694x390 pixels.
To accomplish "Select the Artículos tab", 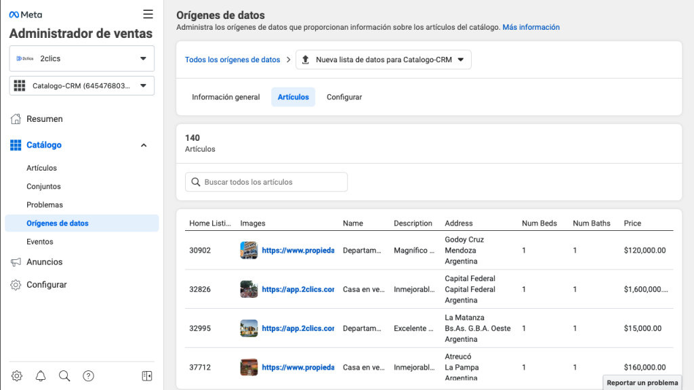I will 293,97.
